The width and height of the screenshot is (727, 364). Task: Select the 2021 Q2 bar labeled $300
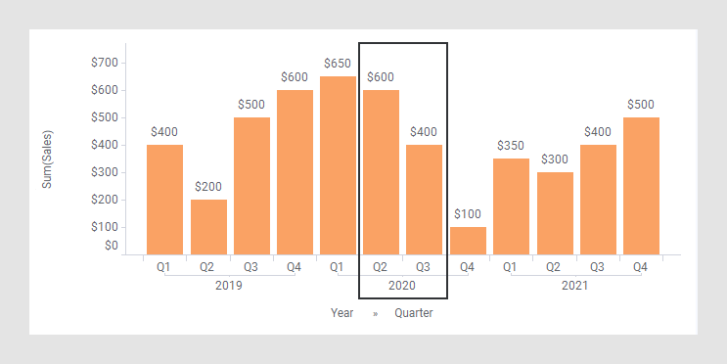(x=556, y=213)
